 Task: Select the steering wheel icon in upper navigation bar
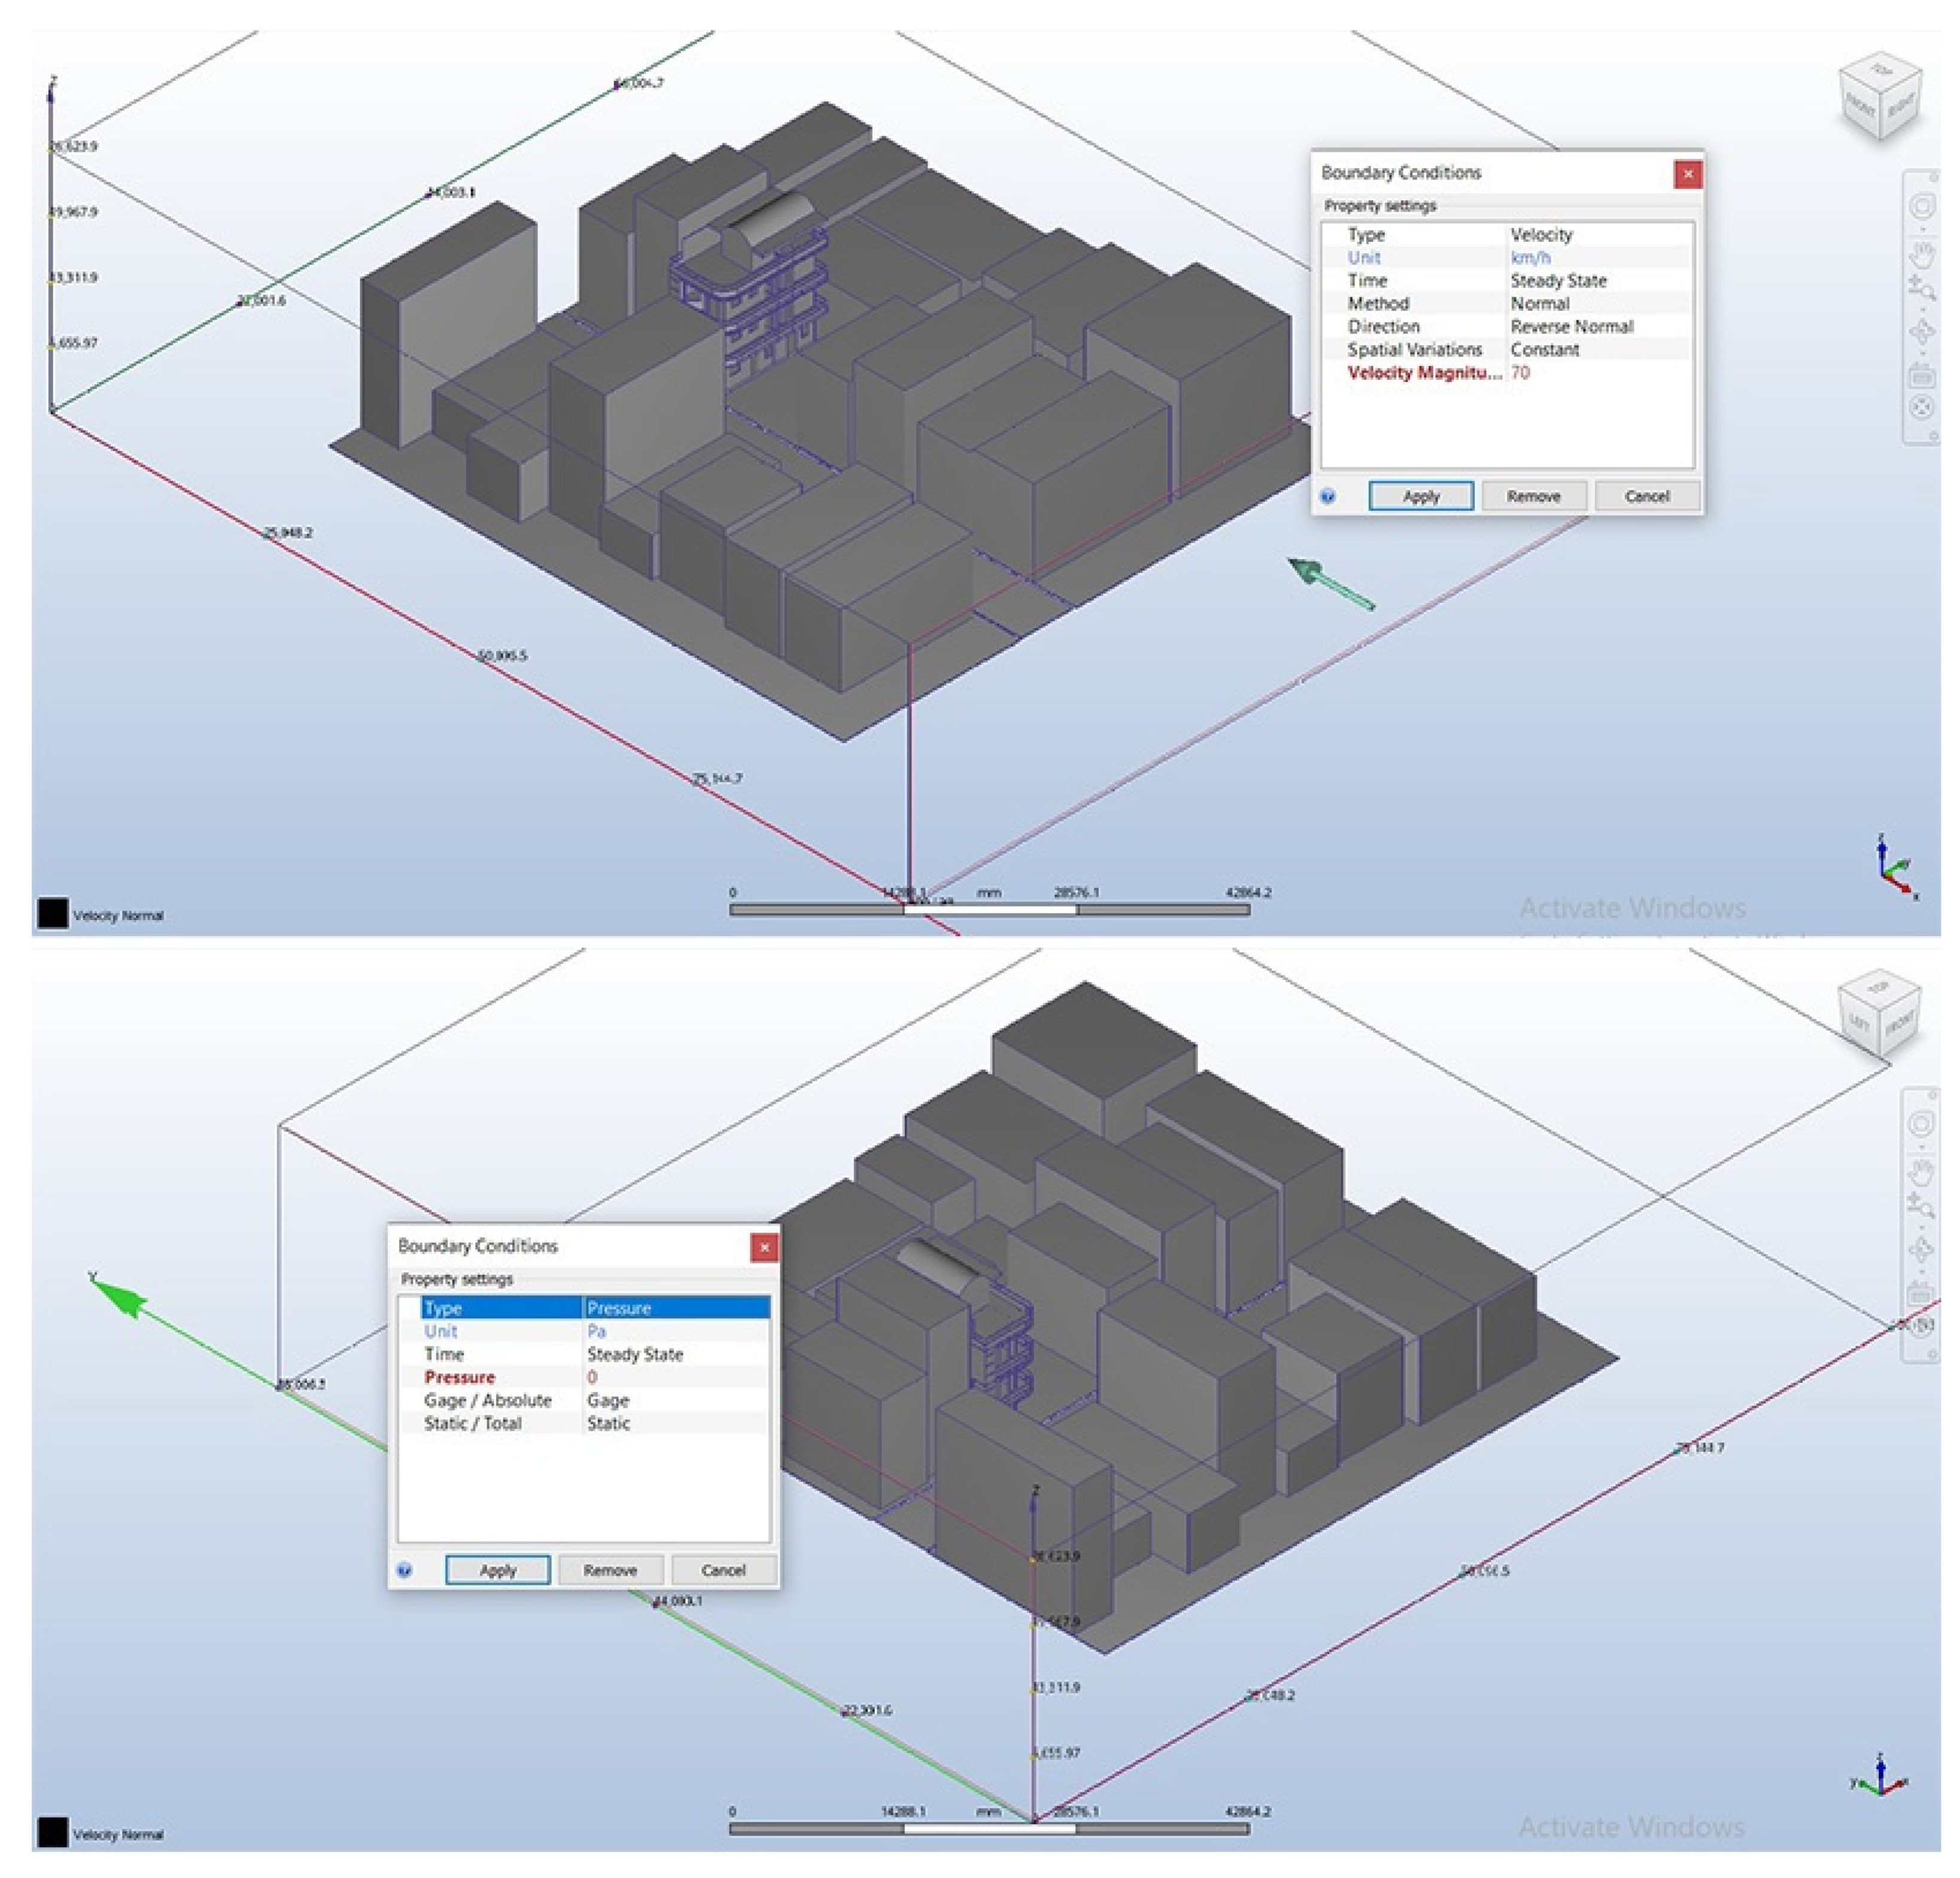[1921, 207]
